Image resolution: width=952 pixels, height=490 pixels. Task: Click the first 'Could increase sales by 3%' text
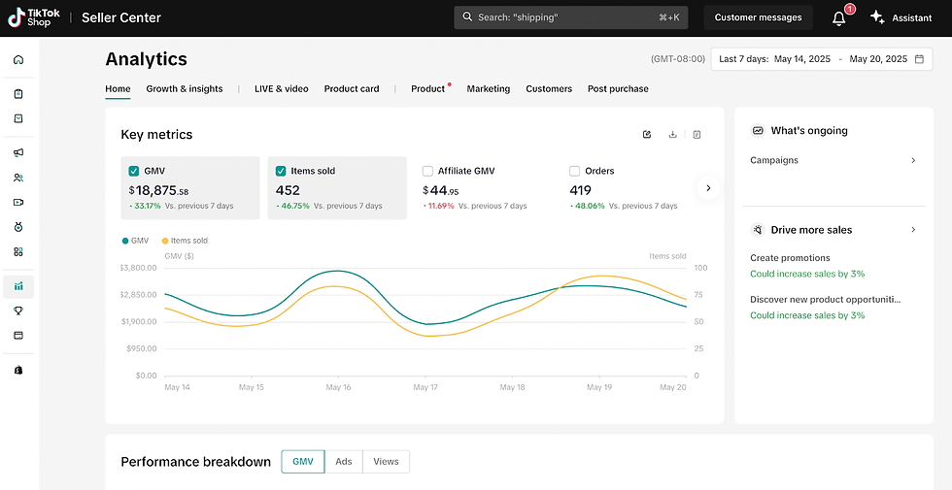pyautogui.click(x=807, y=274)
